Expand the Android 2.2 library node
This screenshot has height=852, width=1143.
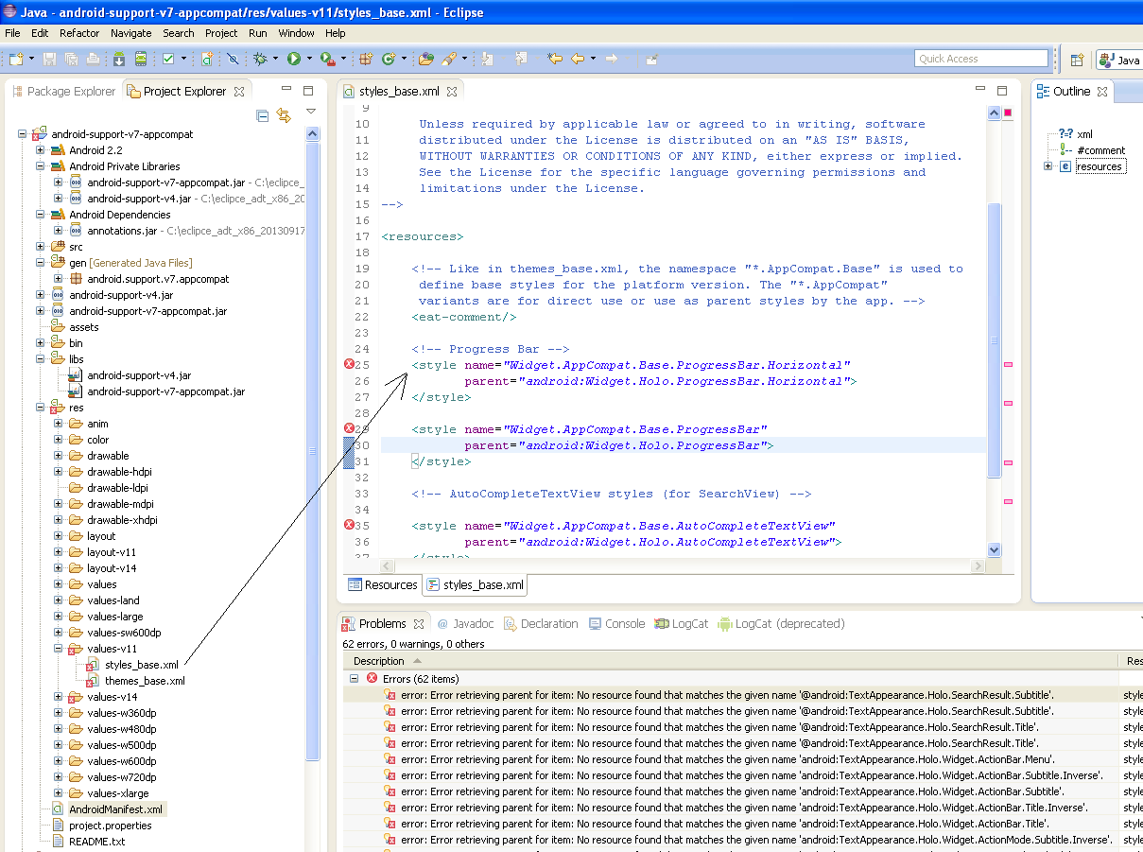coord(41,150)
